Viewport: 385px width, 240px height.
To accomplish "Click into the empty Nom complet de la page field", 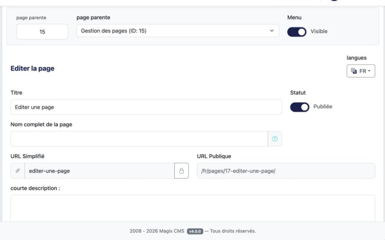I will tap(139, 139).
